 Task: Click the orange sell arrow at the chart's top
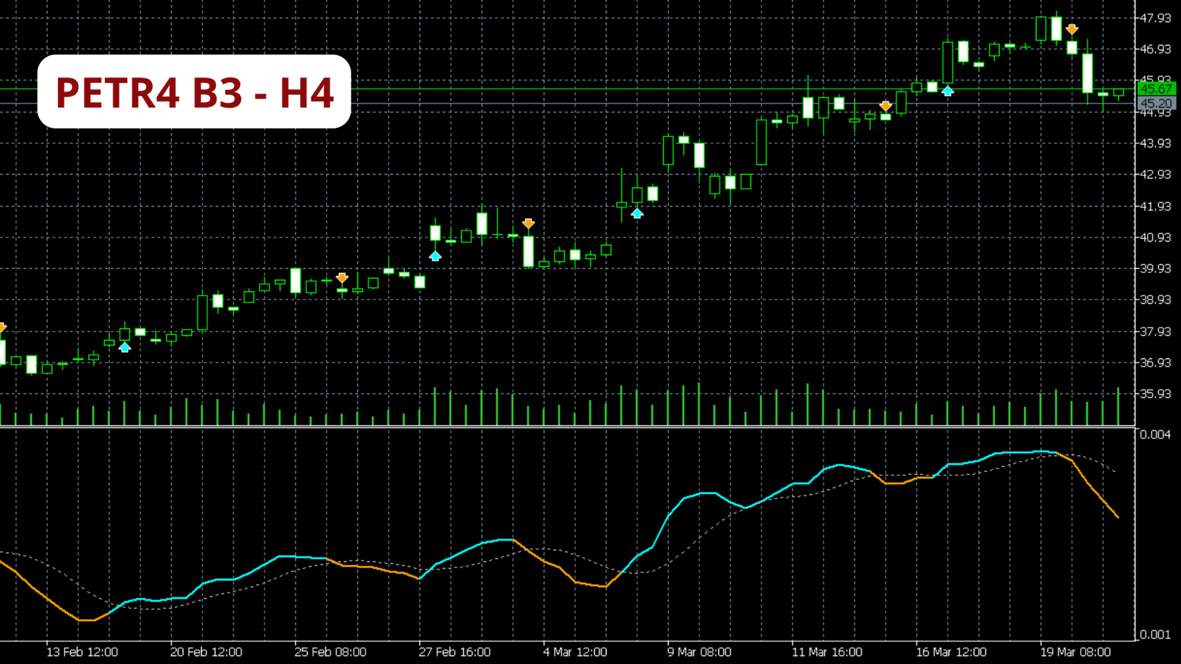click(x=1072, y=29)
